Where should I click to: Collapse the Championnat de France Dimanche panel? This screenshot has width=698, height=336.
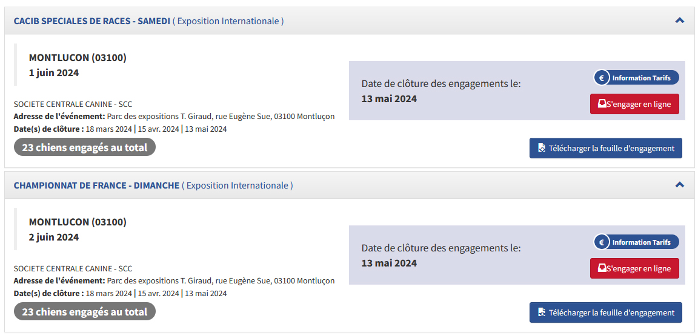(x=679, y=185)
